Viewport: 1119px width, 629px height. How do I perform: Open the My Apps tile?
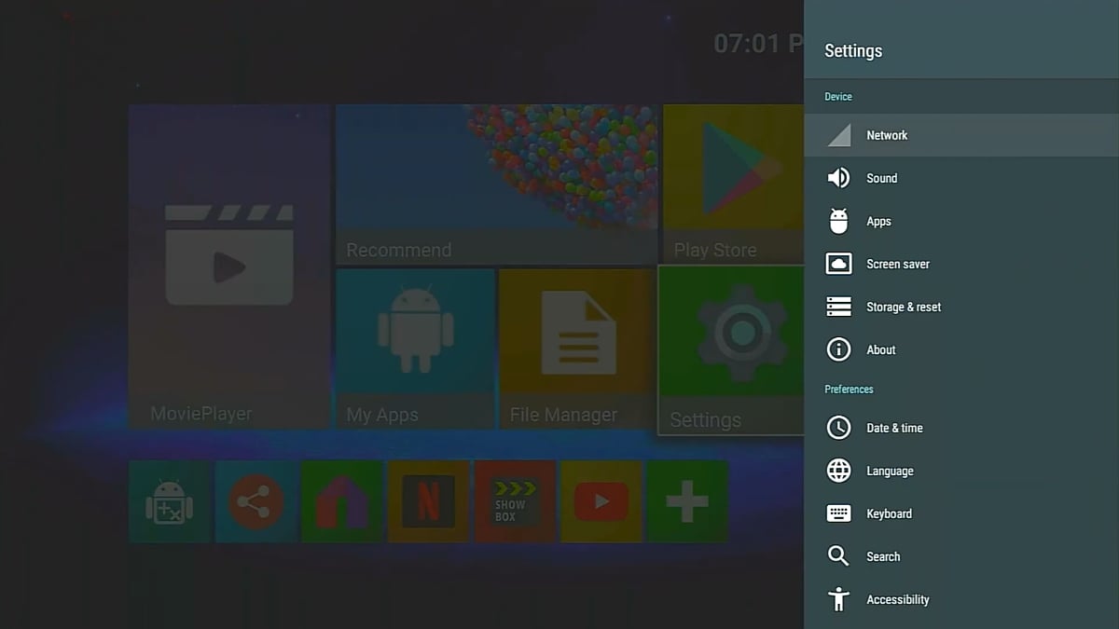click(x=415, y=349)
